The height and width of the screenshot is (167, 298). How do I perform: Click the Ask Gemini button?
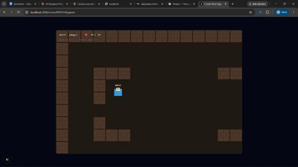(257, 4)
